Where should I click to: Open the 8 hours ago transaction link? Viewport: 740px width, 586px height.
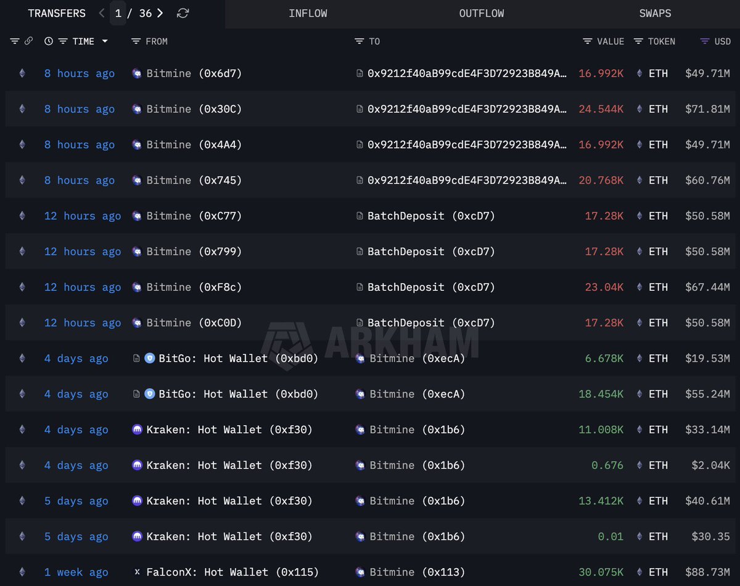79,73
